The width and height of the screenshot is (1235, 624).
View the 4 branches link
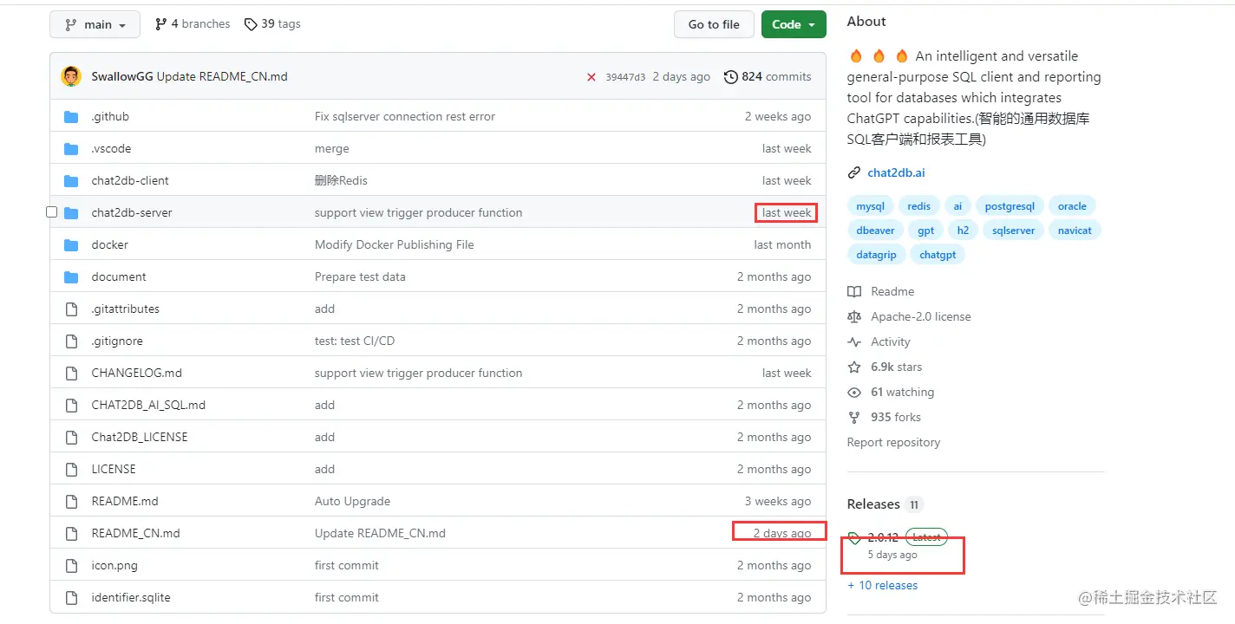193,24
